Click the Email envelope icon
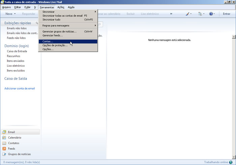The height and width of the screenshot is (165, 236). coord(4,132)
